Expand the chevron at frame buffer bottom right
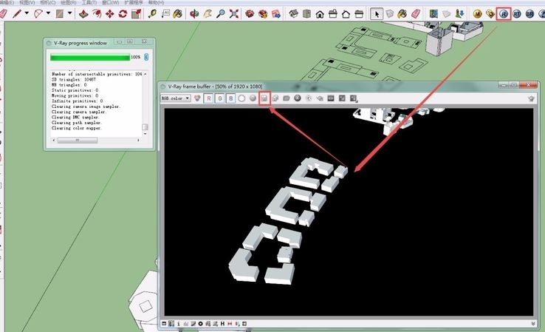Screen dimensions: 545x332 (533, 324)
